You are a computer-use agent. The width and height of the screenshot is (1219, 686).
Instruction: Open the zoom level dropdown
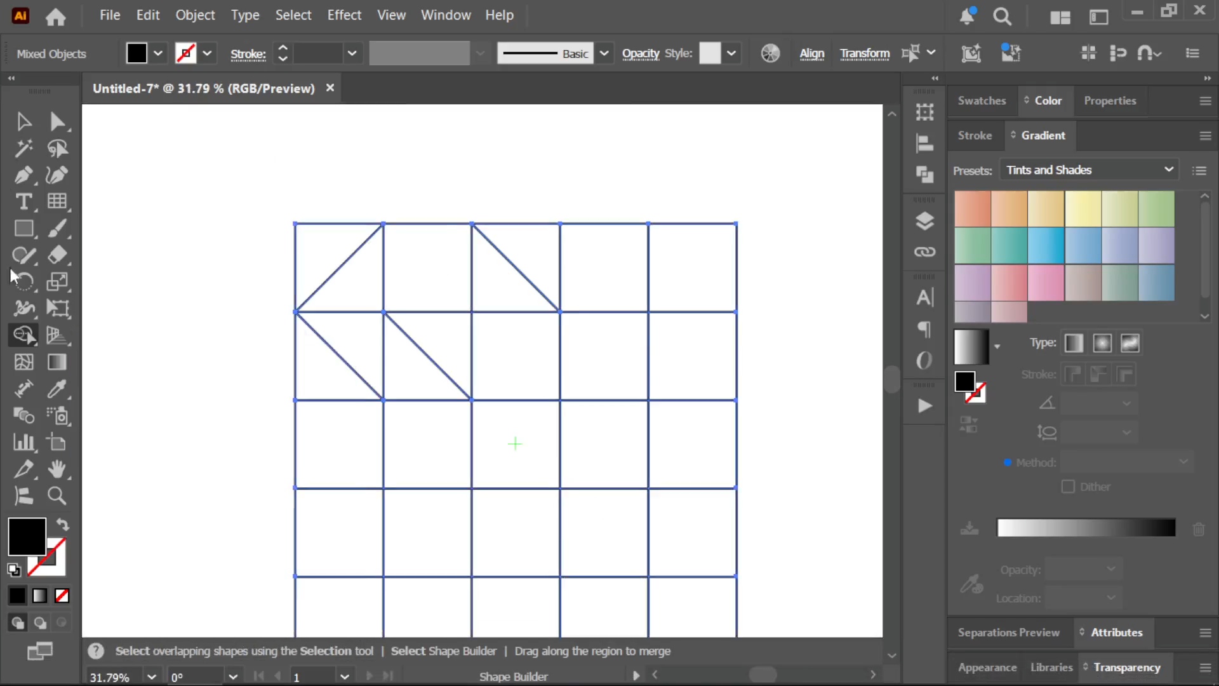coord(151,676)
